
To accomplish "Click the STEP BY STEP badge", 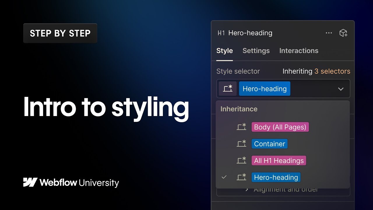I will click(x=60, y=33).
